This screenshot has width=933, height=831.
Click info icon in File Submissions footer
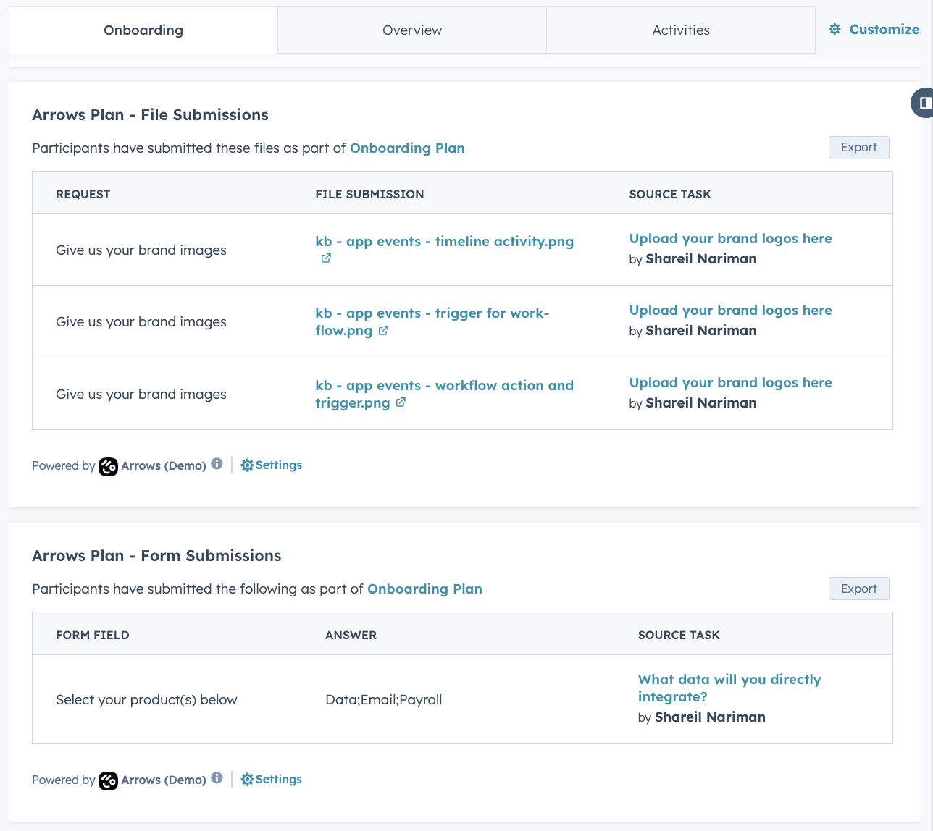pyautogui.click(x=217, y=464)
